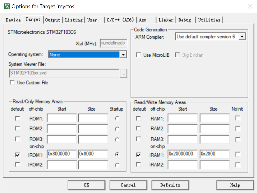Select IROM1 Startup radio button
The image size is (257, 193).
[x=117, y=154]
